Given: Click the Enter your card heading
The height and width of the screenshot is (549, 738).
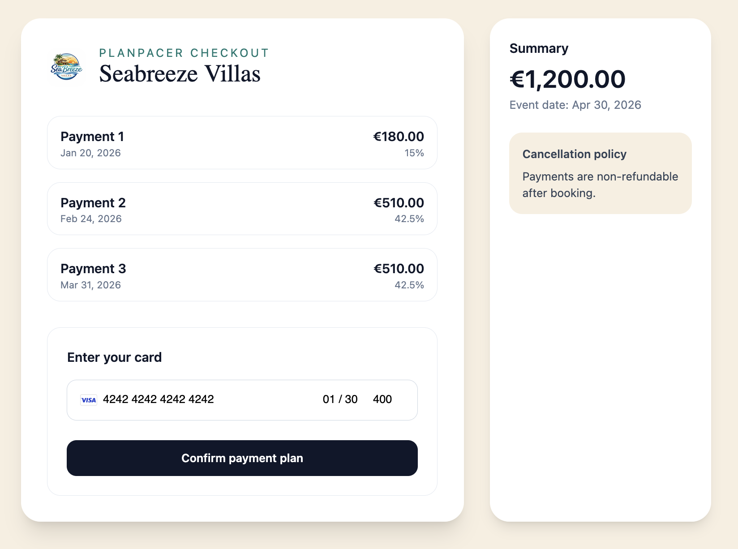Looking at the screenshot, I should tap(114, 357).
